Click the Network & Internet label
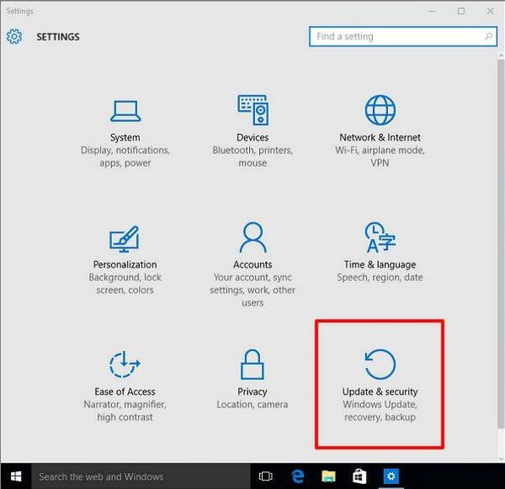505x489 pixels. click(380, 137)
